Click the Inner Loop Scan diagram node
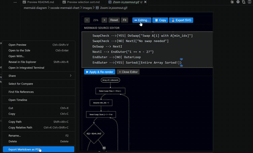Screen dimensions: 253x153 click(101, 114)
